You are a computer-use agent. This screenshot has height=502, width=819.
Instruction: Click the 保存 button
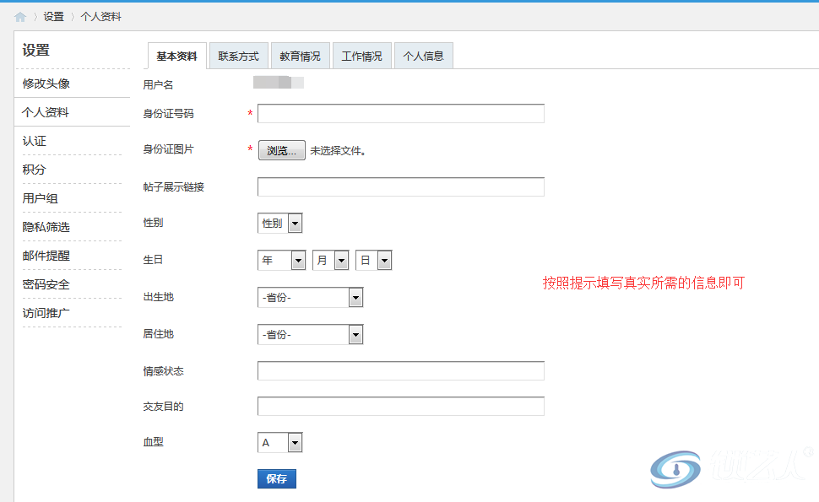277,478
